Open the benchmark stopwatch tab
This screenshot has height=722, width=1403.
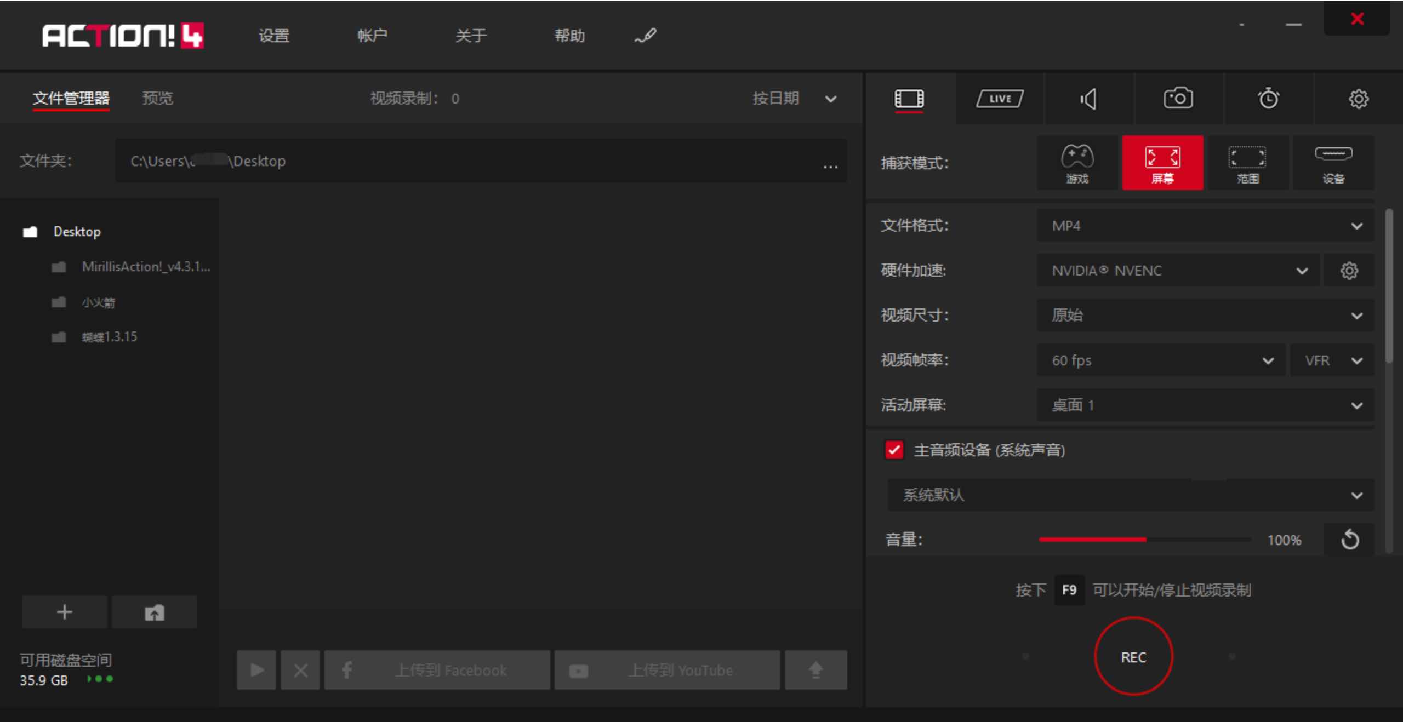tap(1268, 99)
